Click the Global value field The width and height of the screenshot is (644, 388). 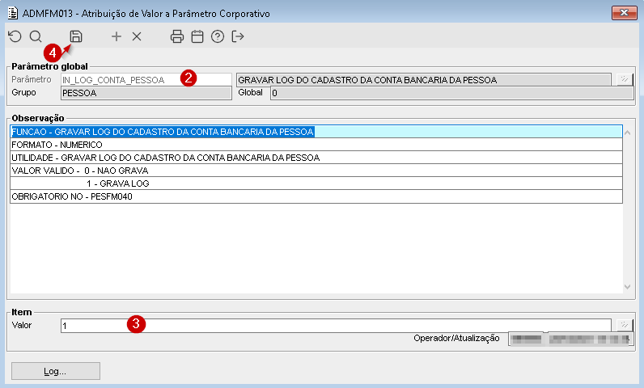coord(451,93)
